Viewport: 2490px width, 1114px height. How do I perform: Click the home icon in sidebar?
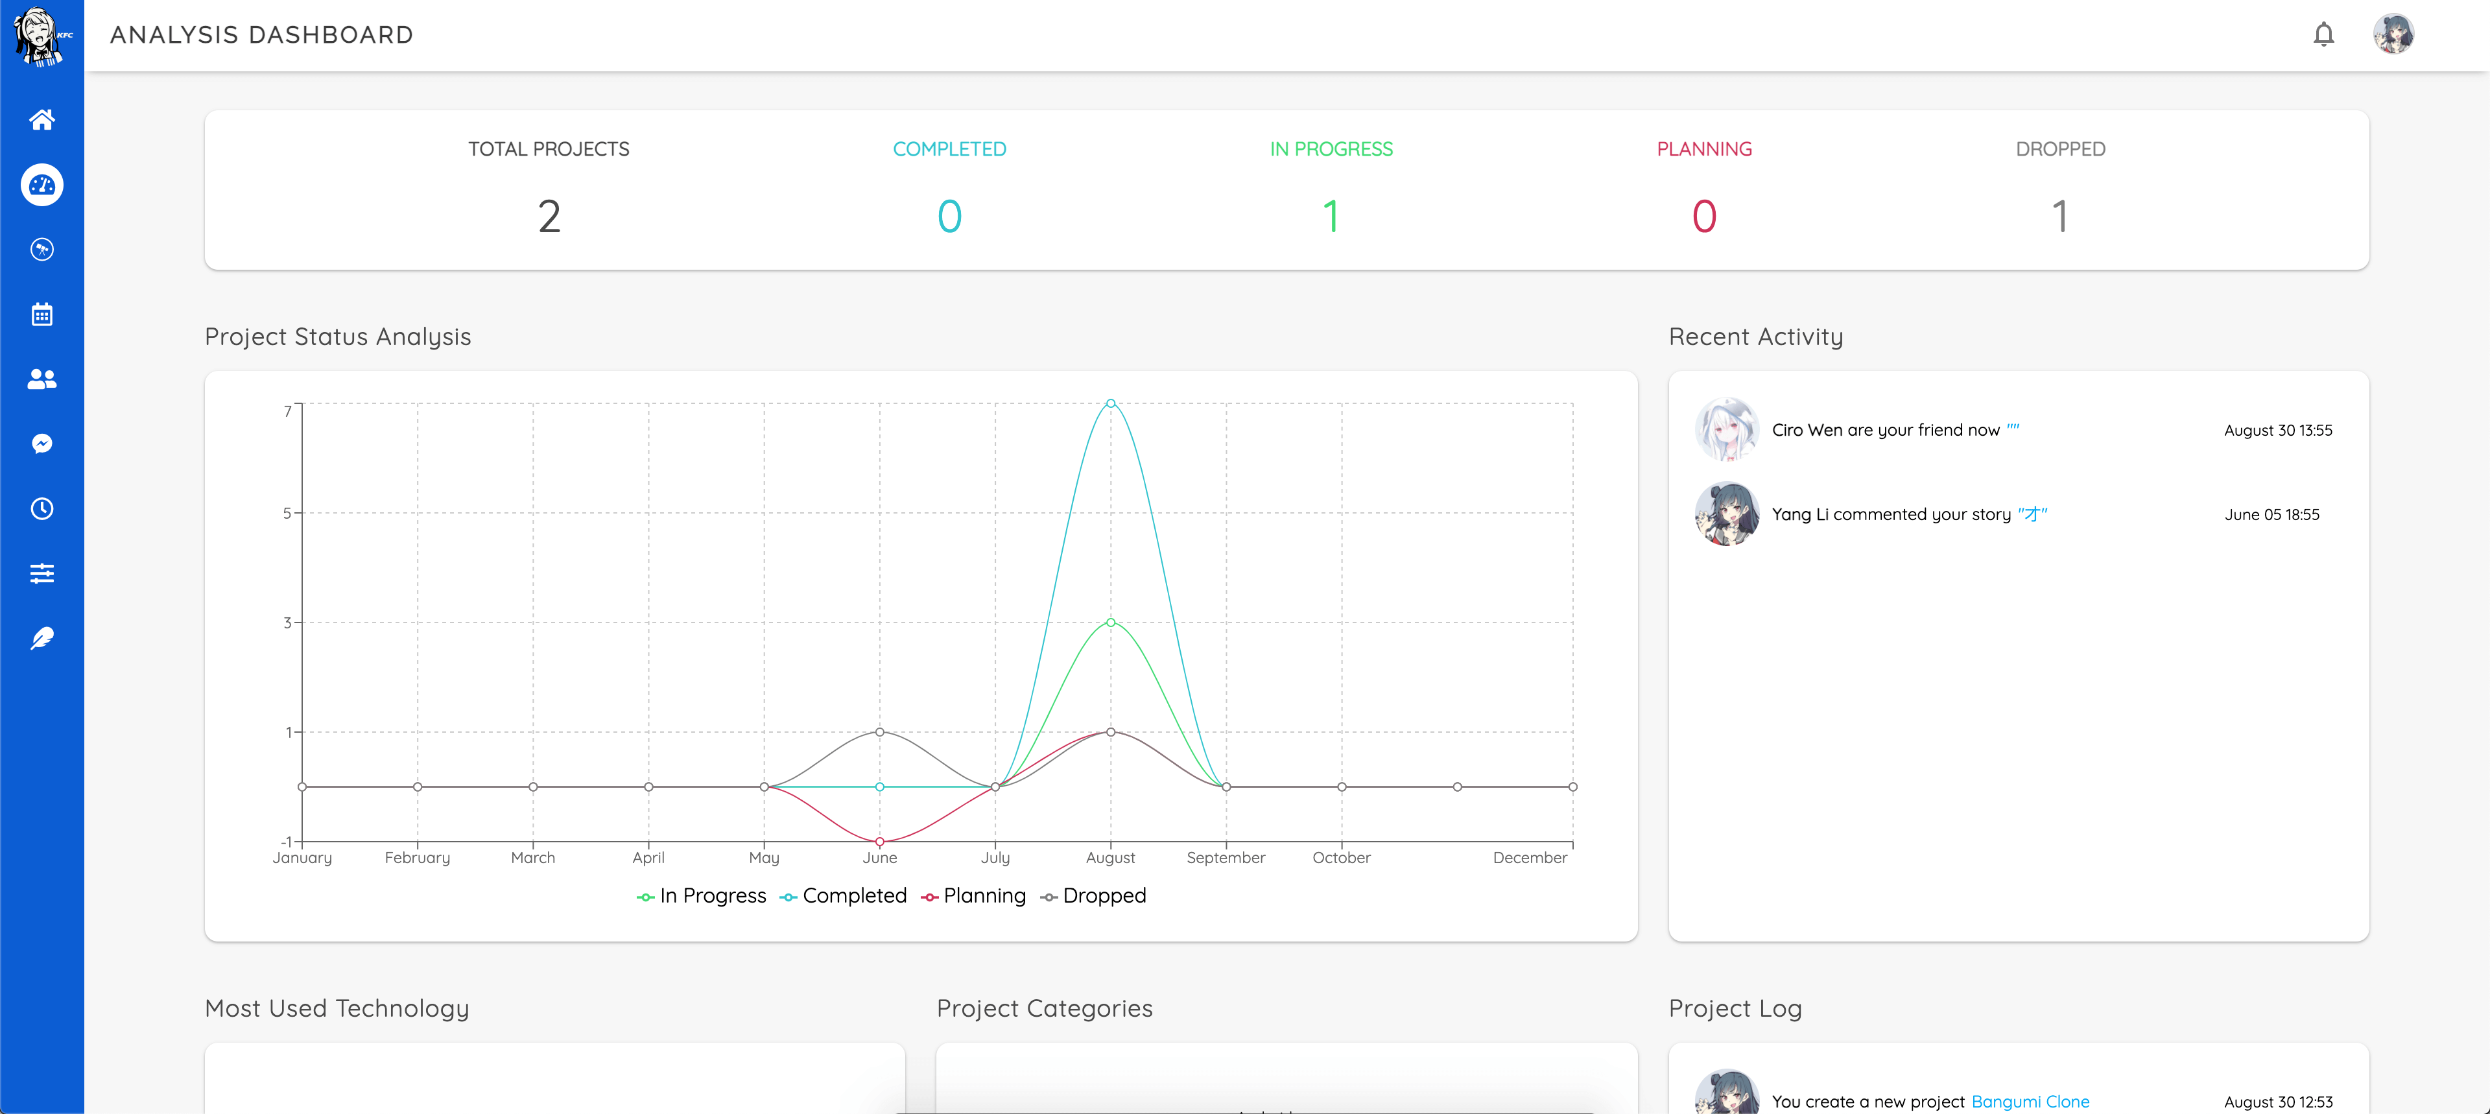pyautogui.click(x=41, y=120)
